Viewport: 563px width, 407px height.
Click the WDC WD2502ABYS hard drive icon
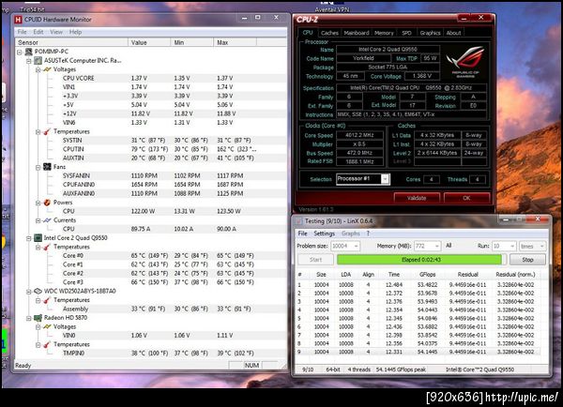38,291
